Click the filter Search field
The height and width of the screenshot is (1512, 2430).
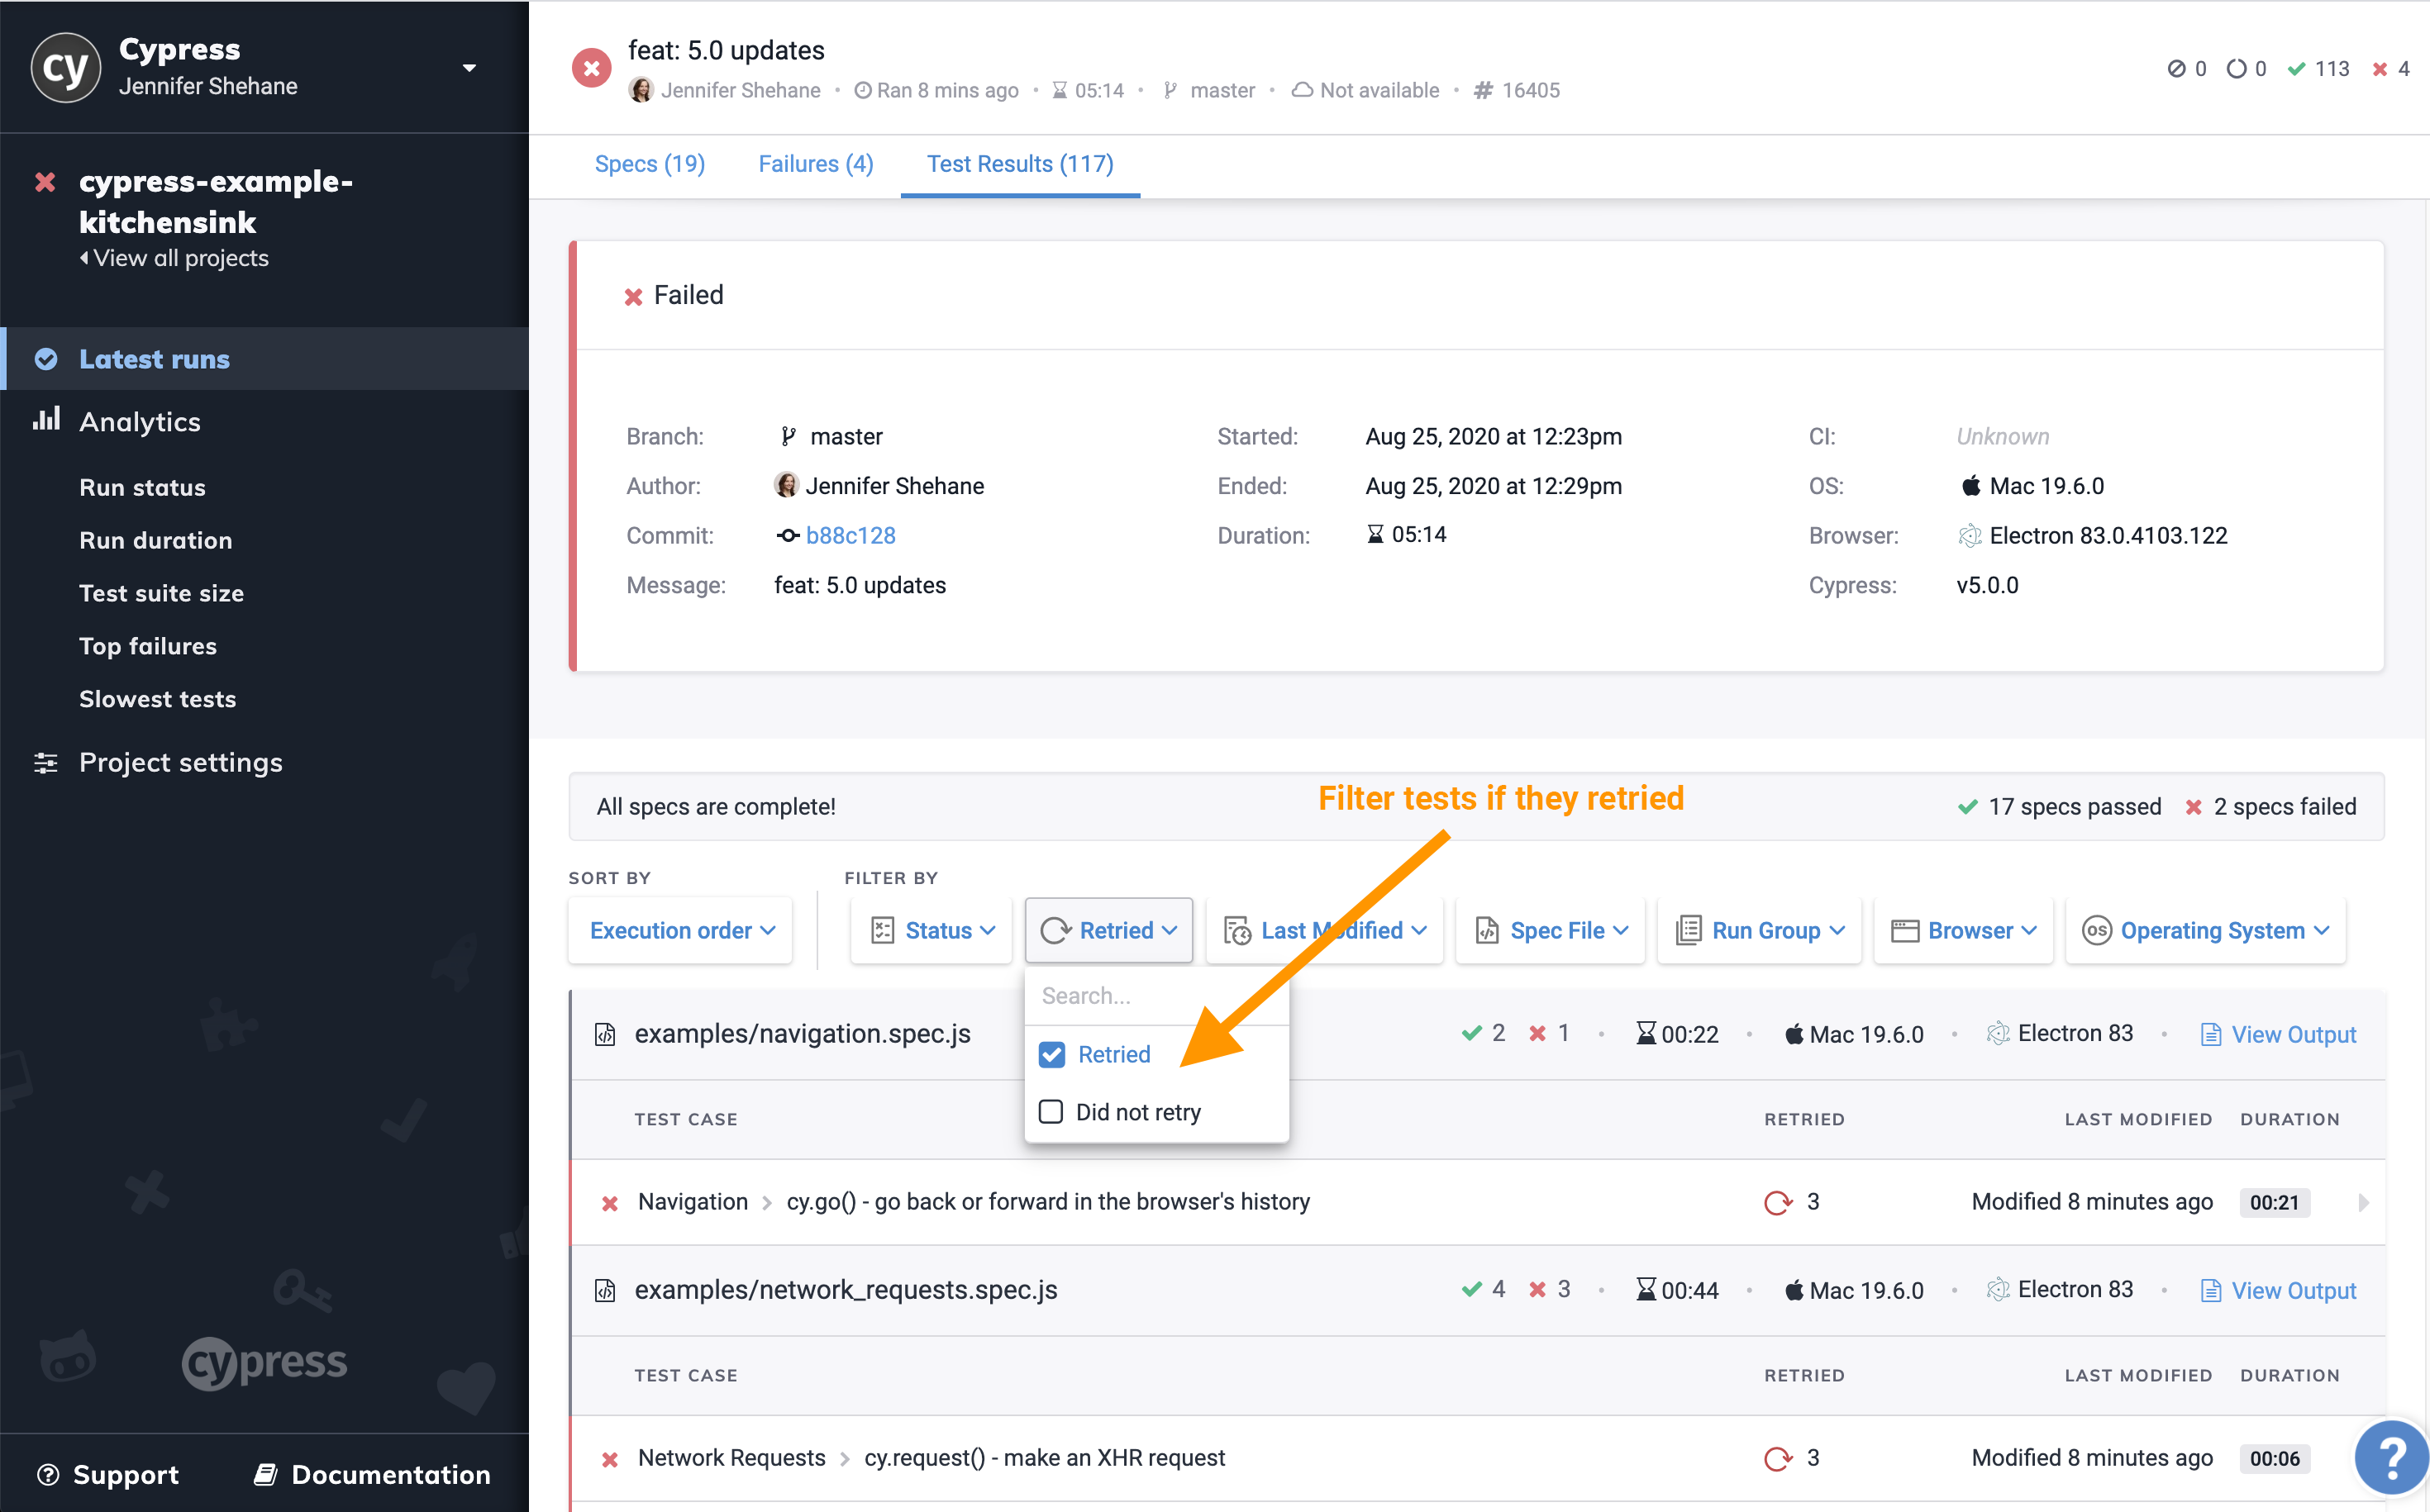pos(1155,996)
